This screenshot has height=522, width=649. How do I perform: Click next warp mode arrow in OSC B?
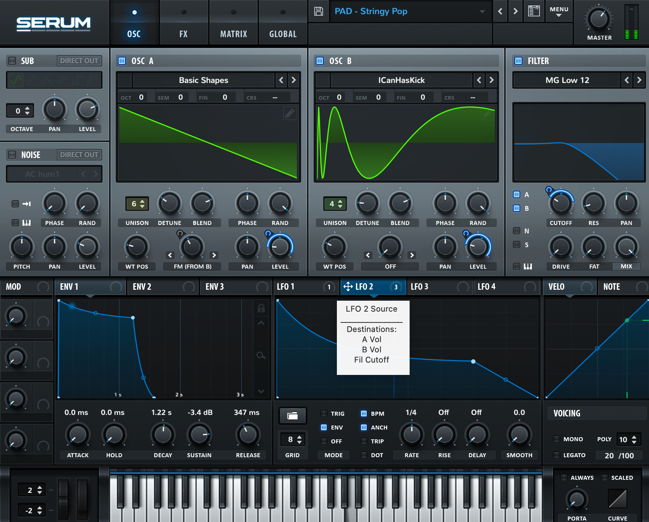412,255
